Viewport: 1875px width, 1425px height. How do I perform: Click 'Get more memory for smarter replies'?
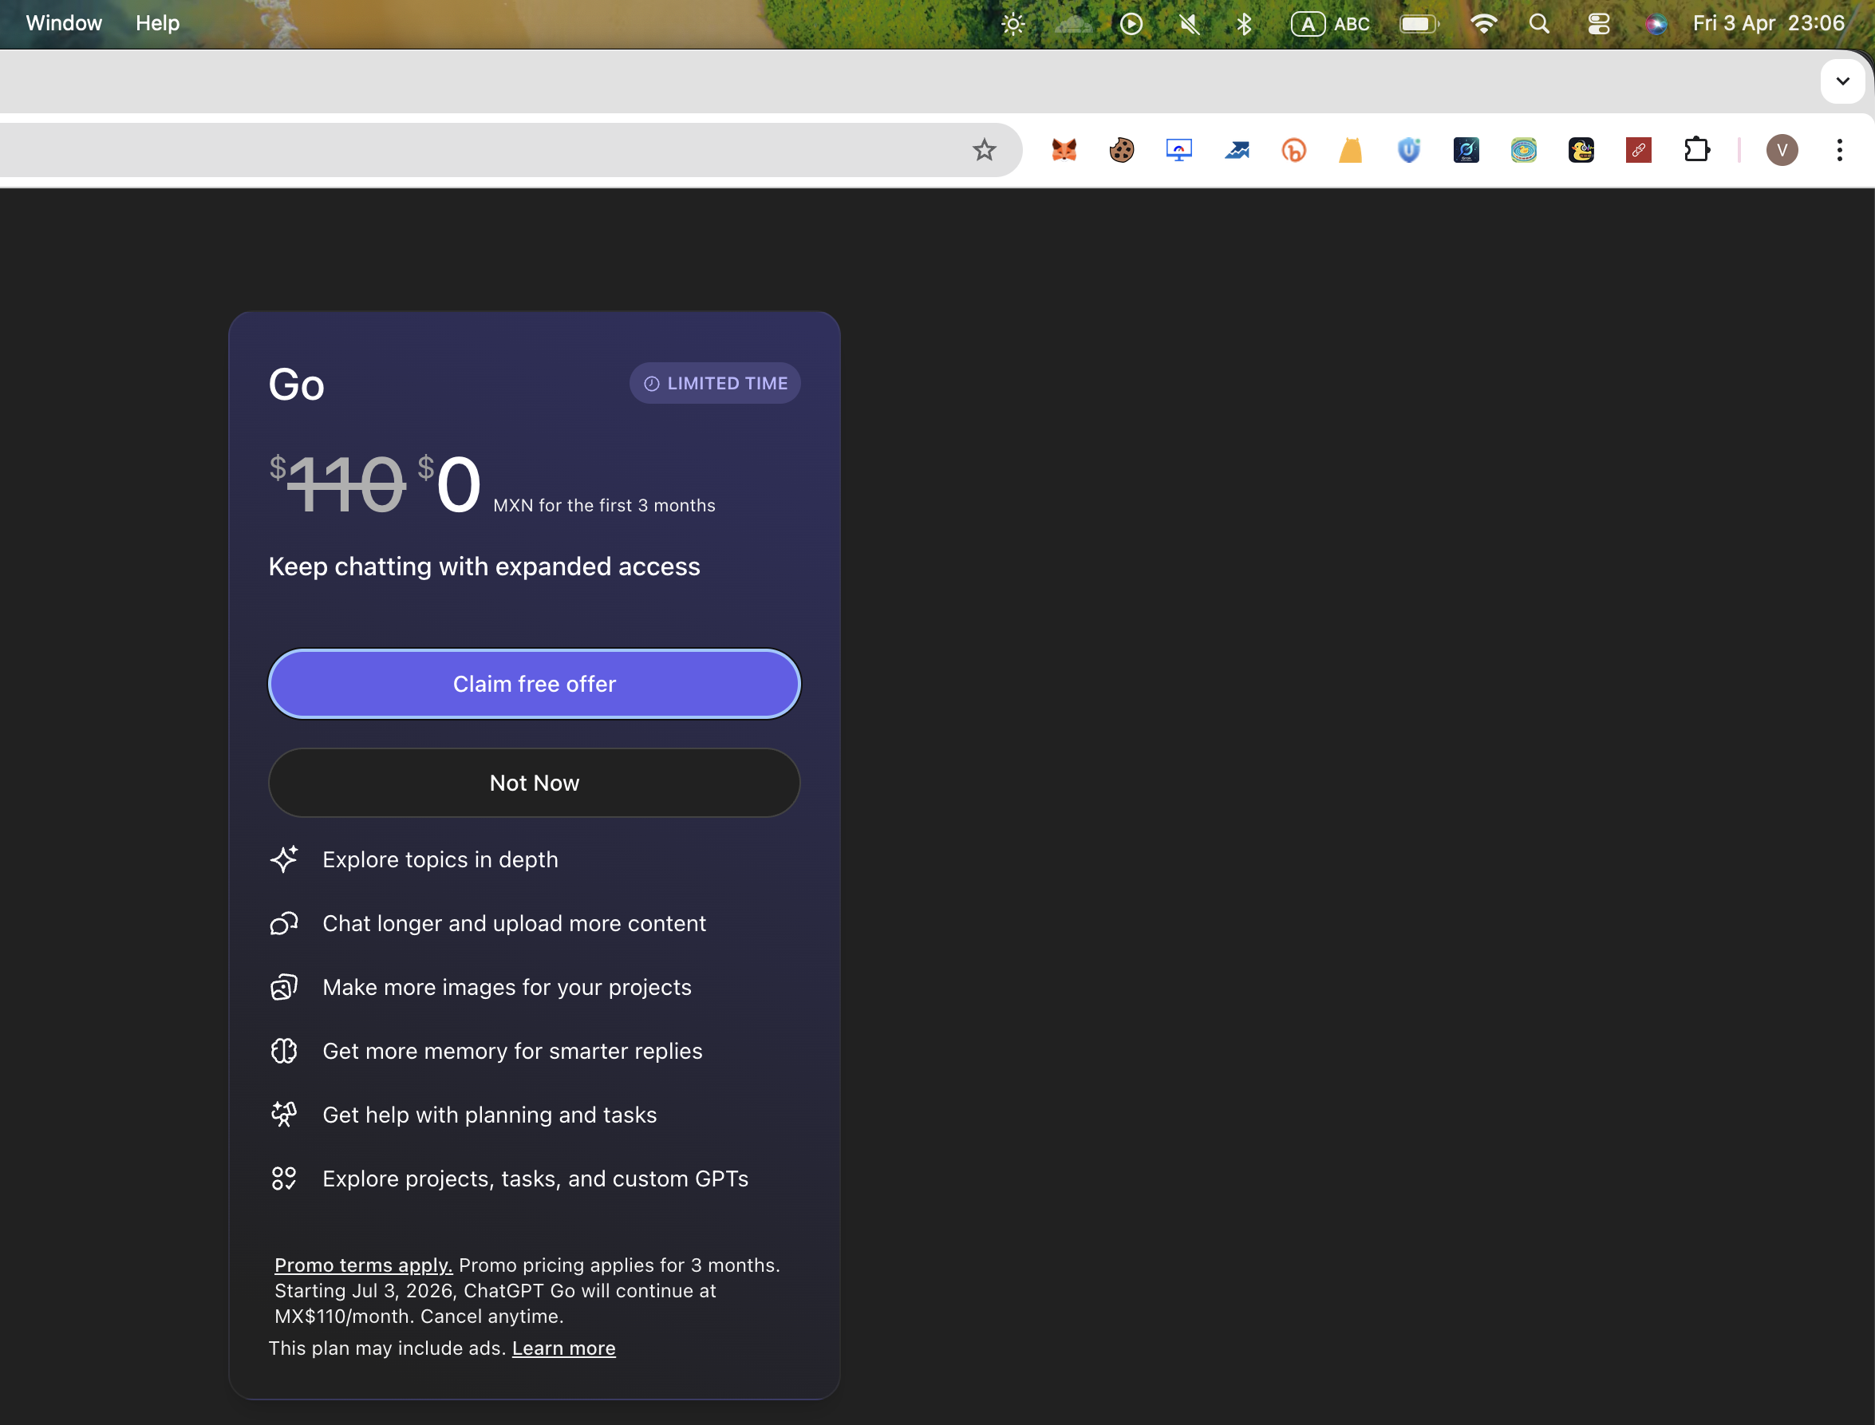tap(512, 1051)
